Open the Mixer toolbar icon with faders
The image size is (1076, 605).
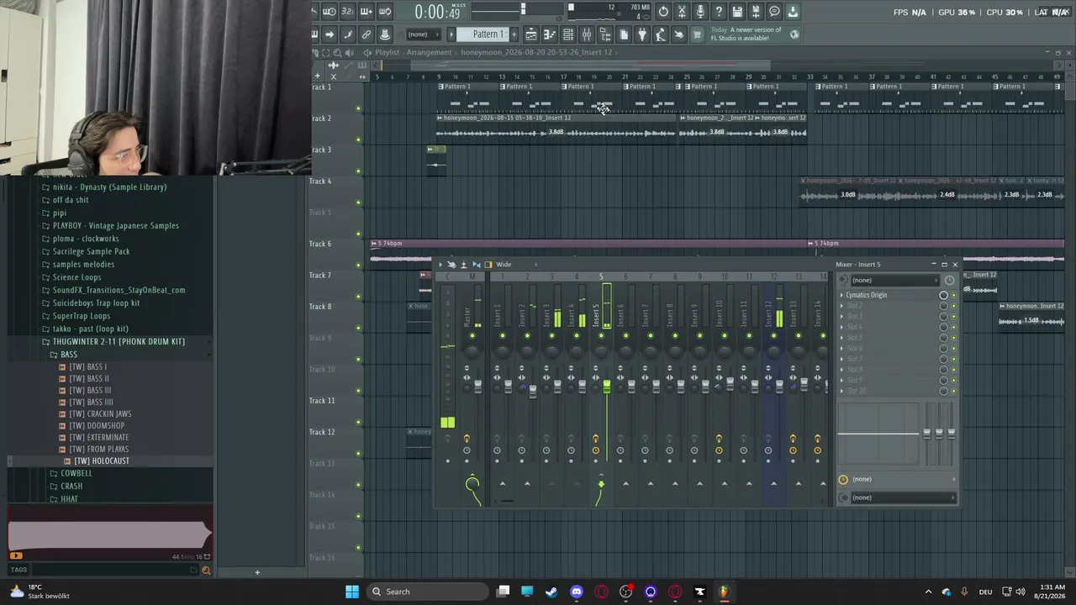(x=587, y=34)
